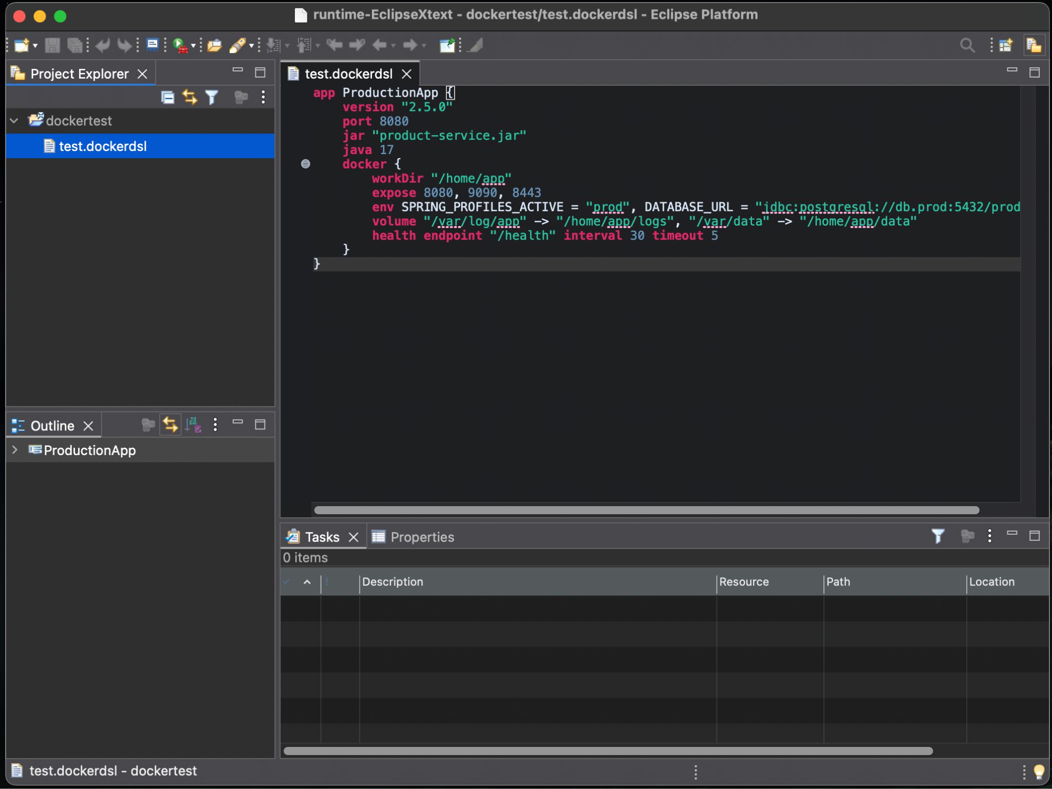Click the Project Explorer filter funnel icon
The height and width of the screenshot is (789, 1052).
(x=212, y=97)
